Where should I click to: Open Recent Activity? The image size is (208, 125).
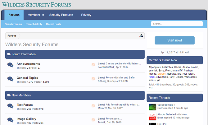pos(34,24)
